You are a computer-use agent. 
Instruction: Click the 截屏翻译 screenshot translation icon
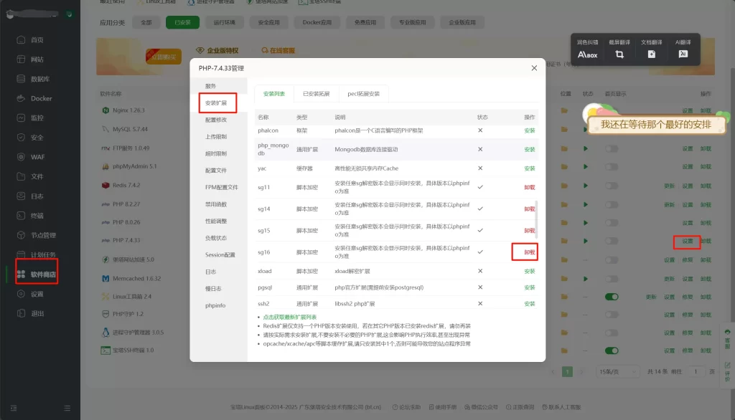619,54
